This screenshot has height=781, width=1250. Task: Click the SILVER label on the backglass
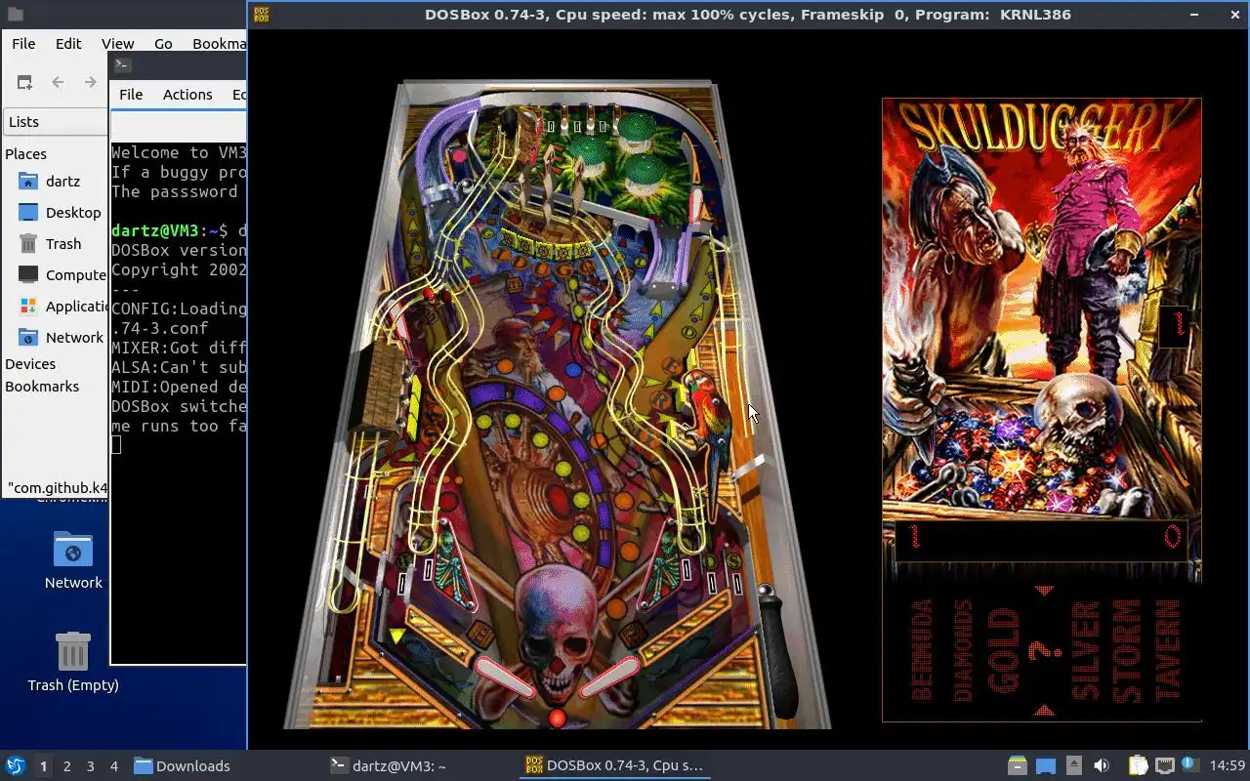coord(1086,650)
